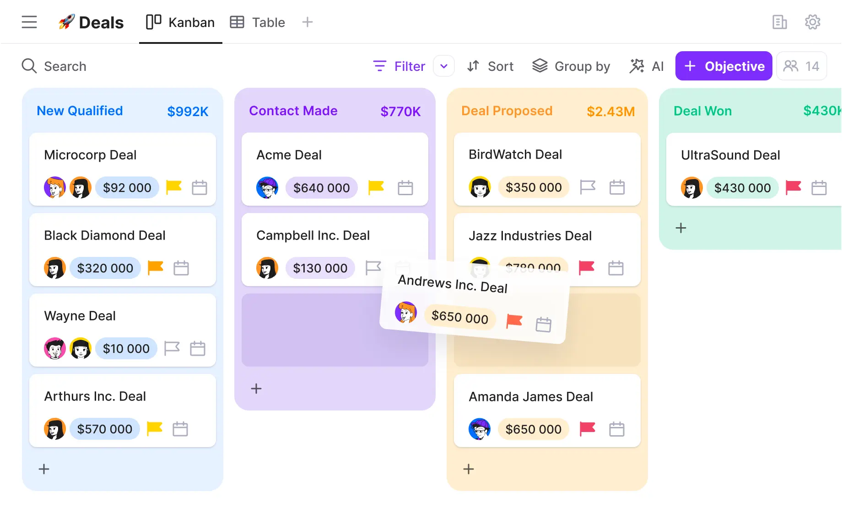Image resolution: width=842 pixels, height=512 pixels.
Task: Toggle the red flag on UltraSound Deal
Action: click(x=793, y=187)
